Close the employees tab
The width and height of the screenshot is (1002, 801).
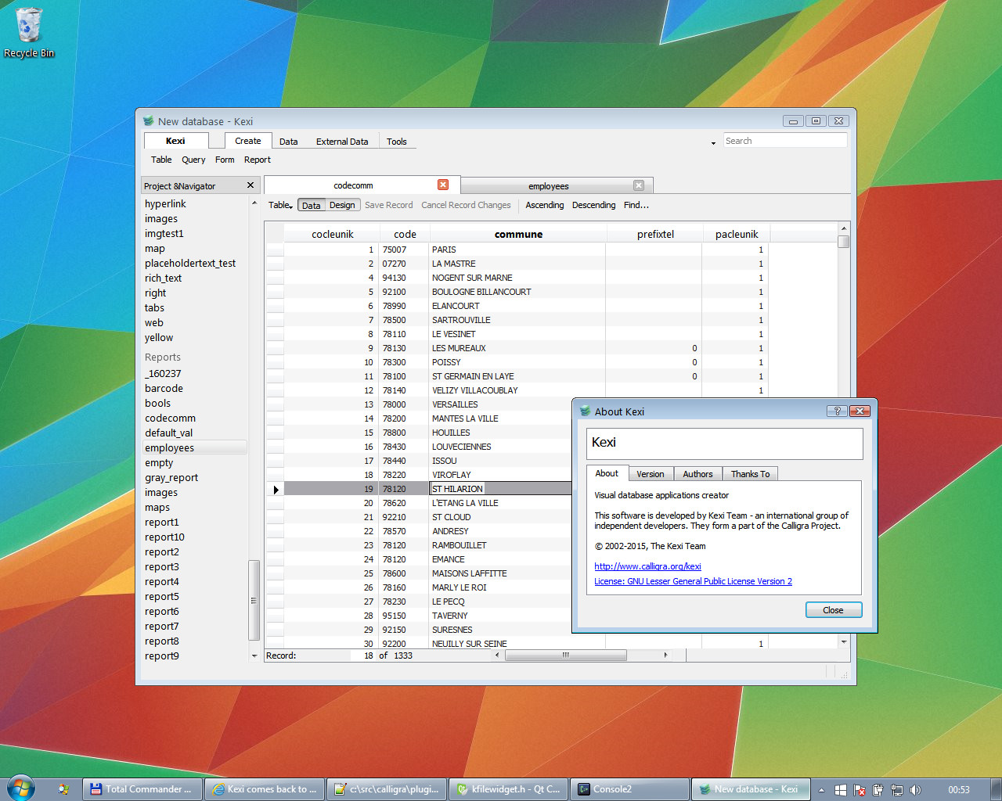[x=639, y=185]
